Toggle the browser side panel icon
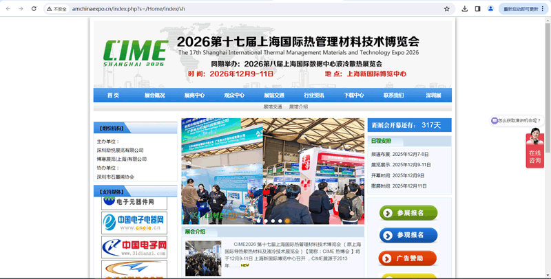 pos(477,9)
